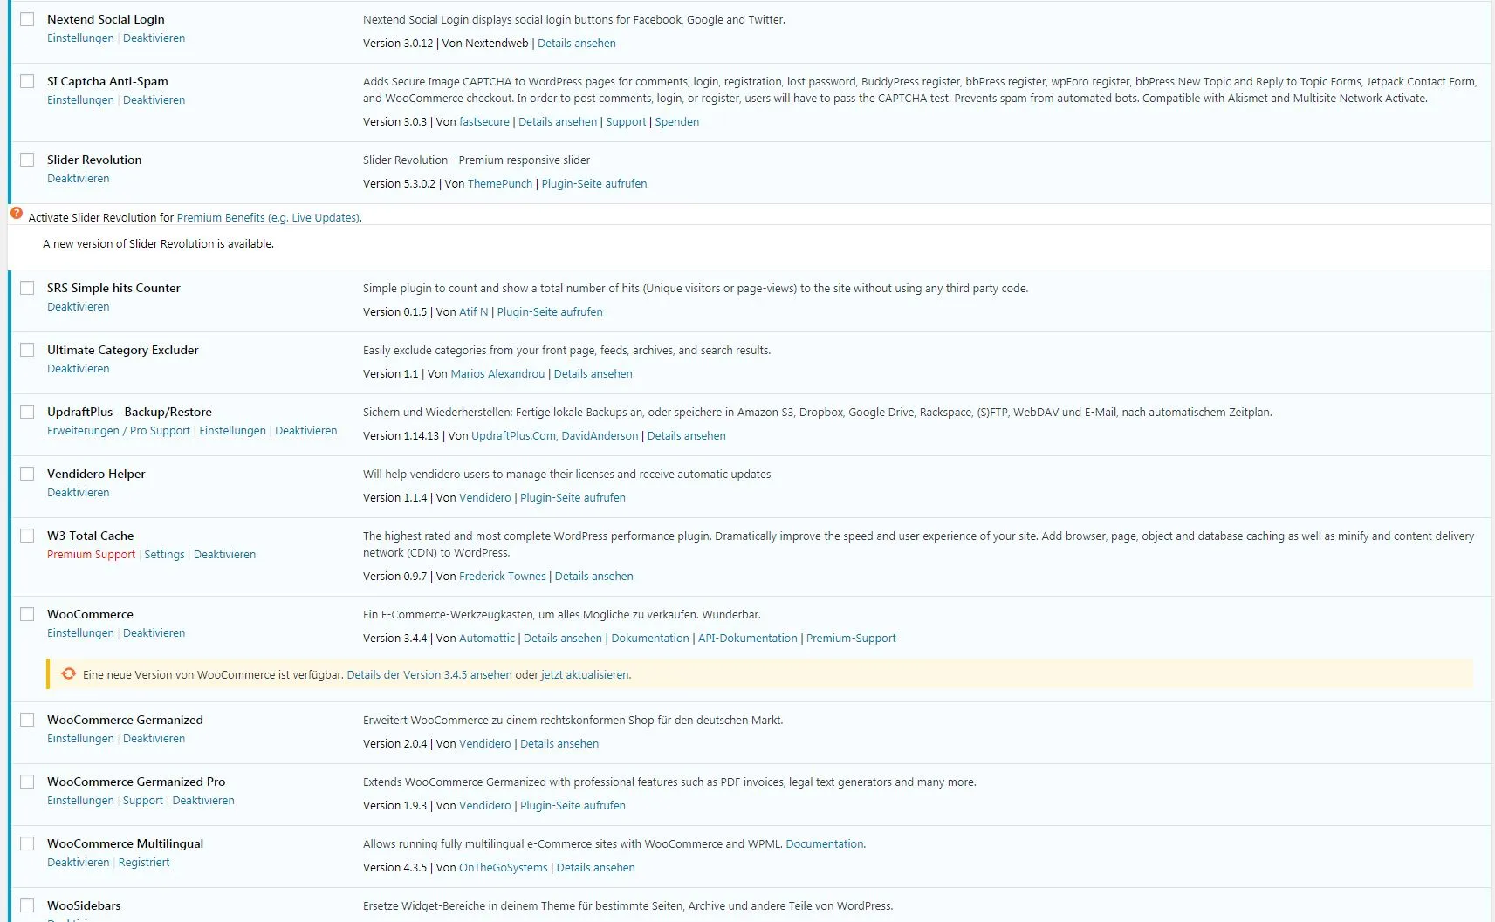Open Details ansehen for Nextend Social Login
The width and height of the screenshot is (1495, 922).
[577, 44]
